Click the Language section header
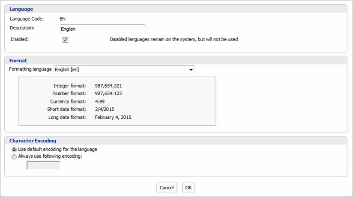 click(21, 9)
